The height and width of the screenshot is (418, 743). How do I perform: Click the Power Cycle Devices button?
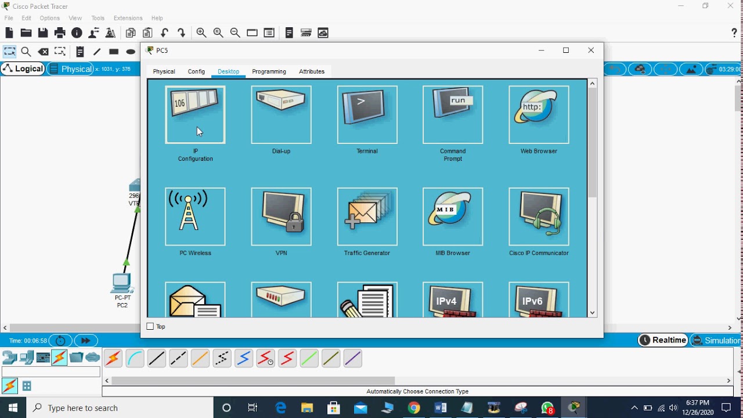tap(60, 340)
